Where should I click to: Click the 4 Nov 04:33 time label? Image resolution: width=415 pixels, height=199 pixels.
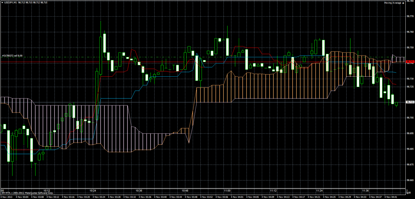coord(360,197)
